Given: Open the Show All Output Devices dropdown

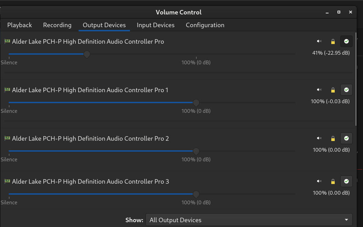Looking at the screenshot, I should (x=249, y=220).
